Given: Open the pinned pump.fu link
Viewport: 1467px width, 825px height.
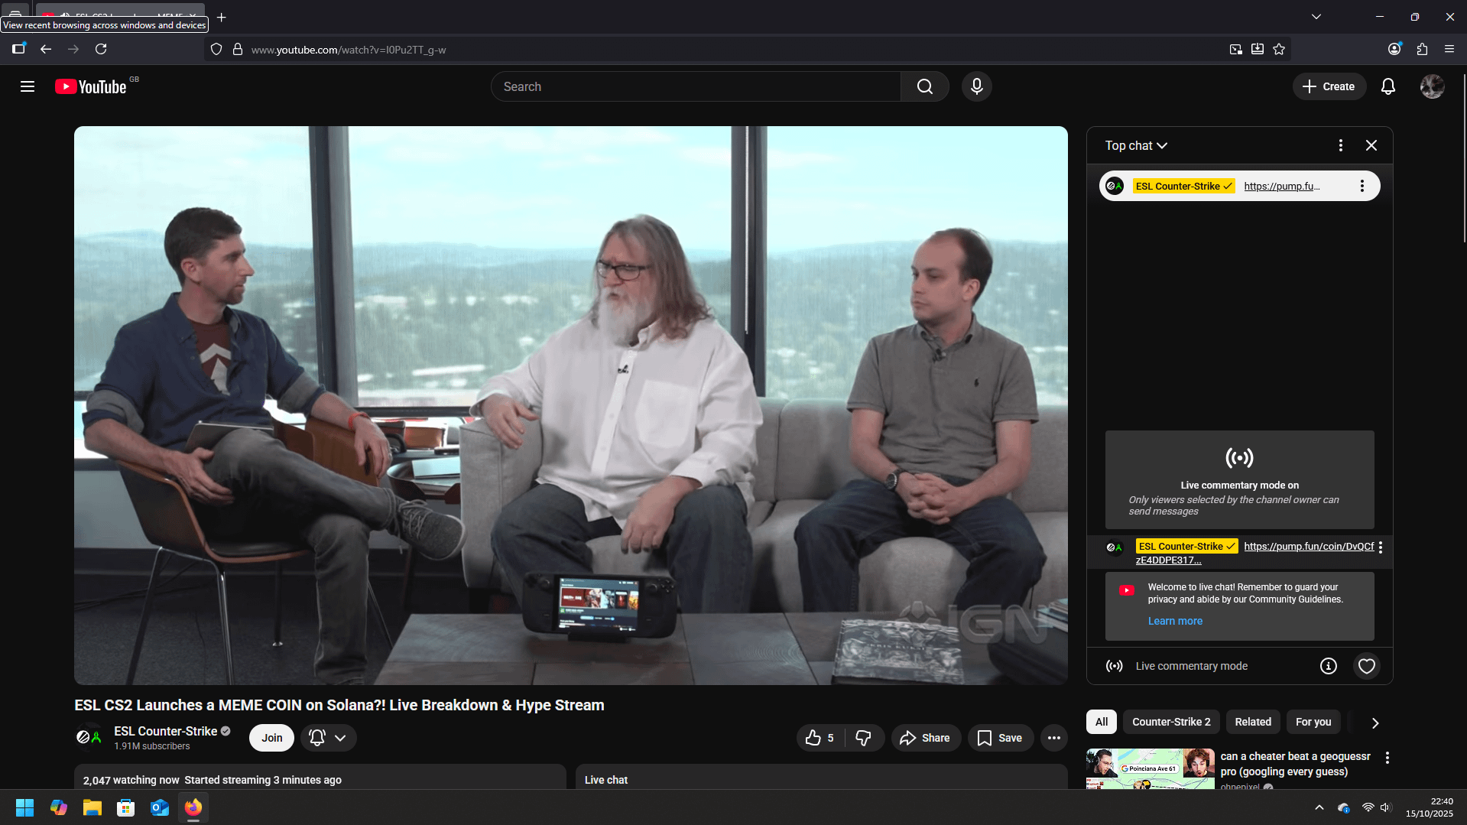Looking at the screenshot, I should pyautogui.click(x=1281, y=186).
